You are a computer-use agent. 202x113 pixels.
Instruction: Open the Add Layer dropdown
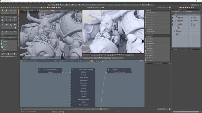pos(193,13)
